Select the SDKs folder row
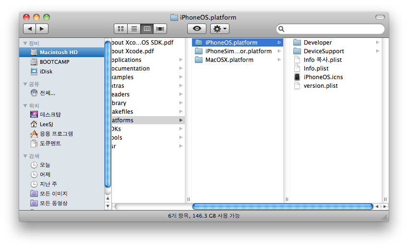Image resolution: width=408 pixels, height=248 pixels. 148,129
